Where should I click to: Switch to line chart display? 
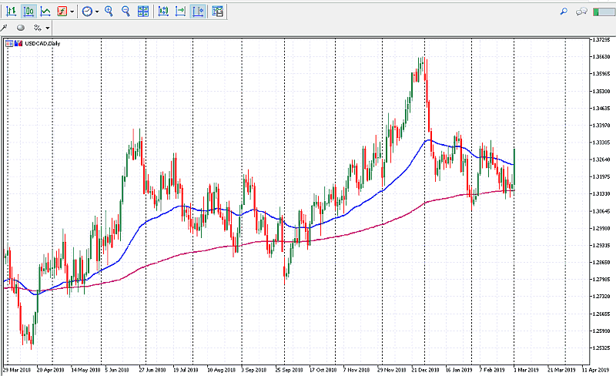click(x=45, y=12)
